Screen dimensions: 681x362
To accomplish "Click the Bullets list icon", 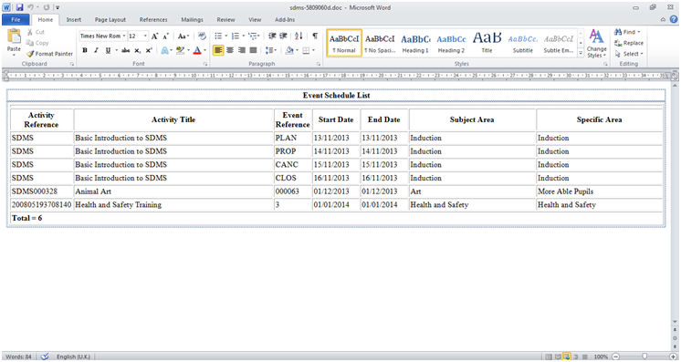I will (218, 36).
